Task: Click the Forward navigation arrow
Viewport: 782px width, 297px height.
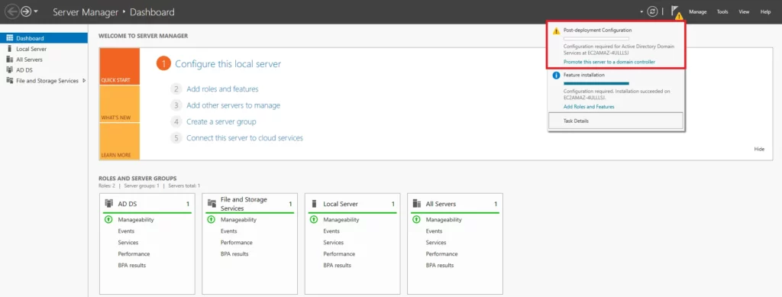Action: [26, 11]
